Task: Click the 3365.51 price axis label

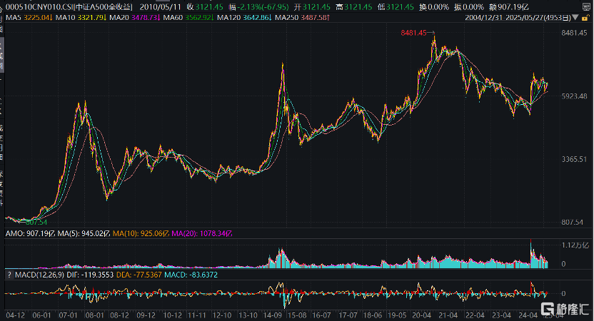Action: click(x=574, y=159)
